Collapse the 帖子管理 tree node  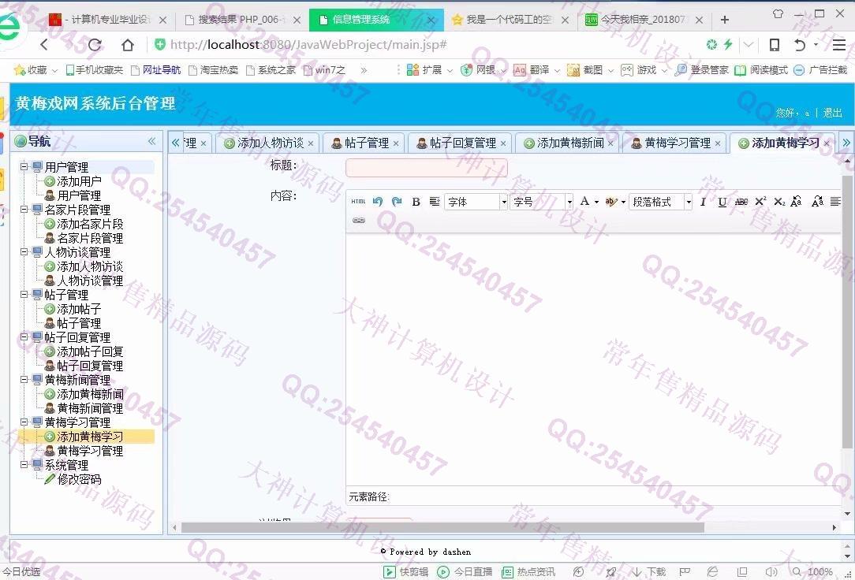point(24,294)
